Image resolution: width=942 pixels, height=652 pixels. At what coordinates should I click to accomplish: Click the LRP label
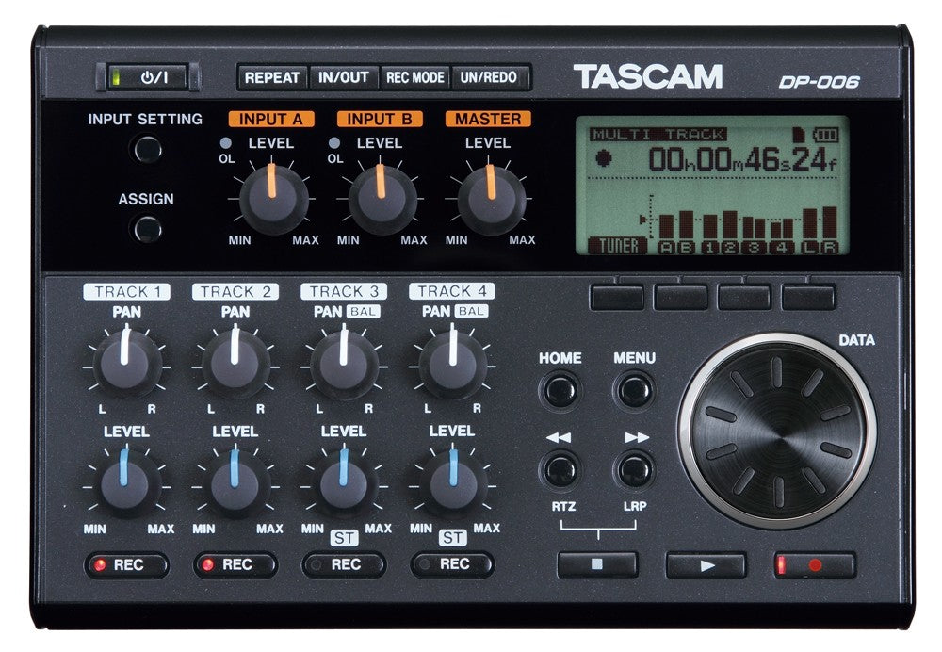(635, 507)
